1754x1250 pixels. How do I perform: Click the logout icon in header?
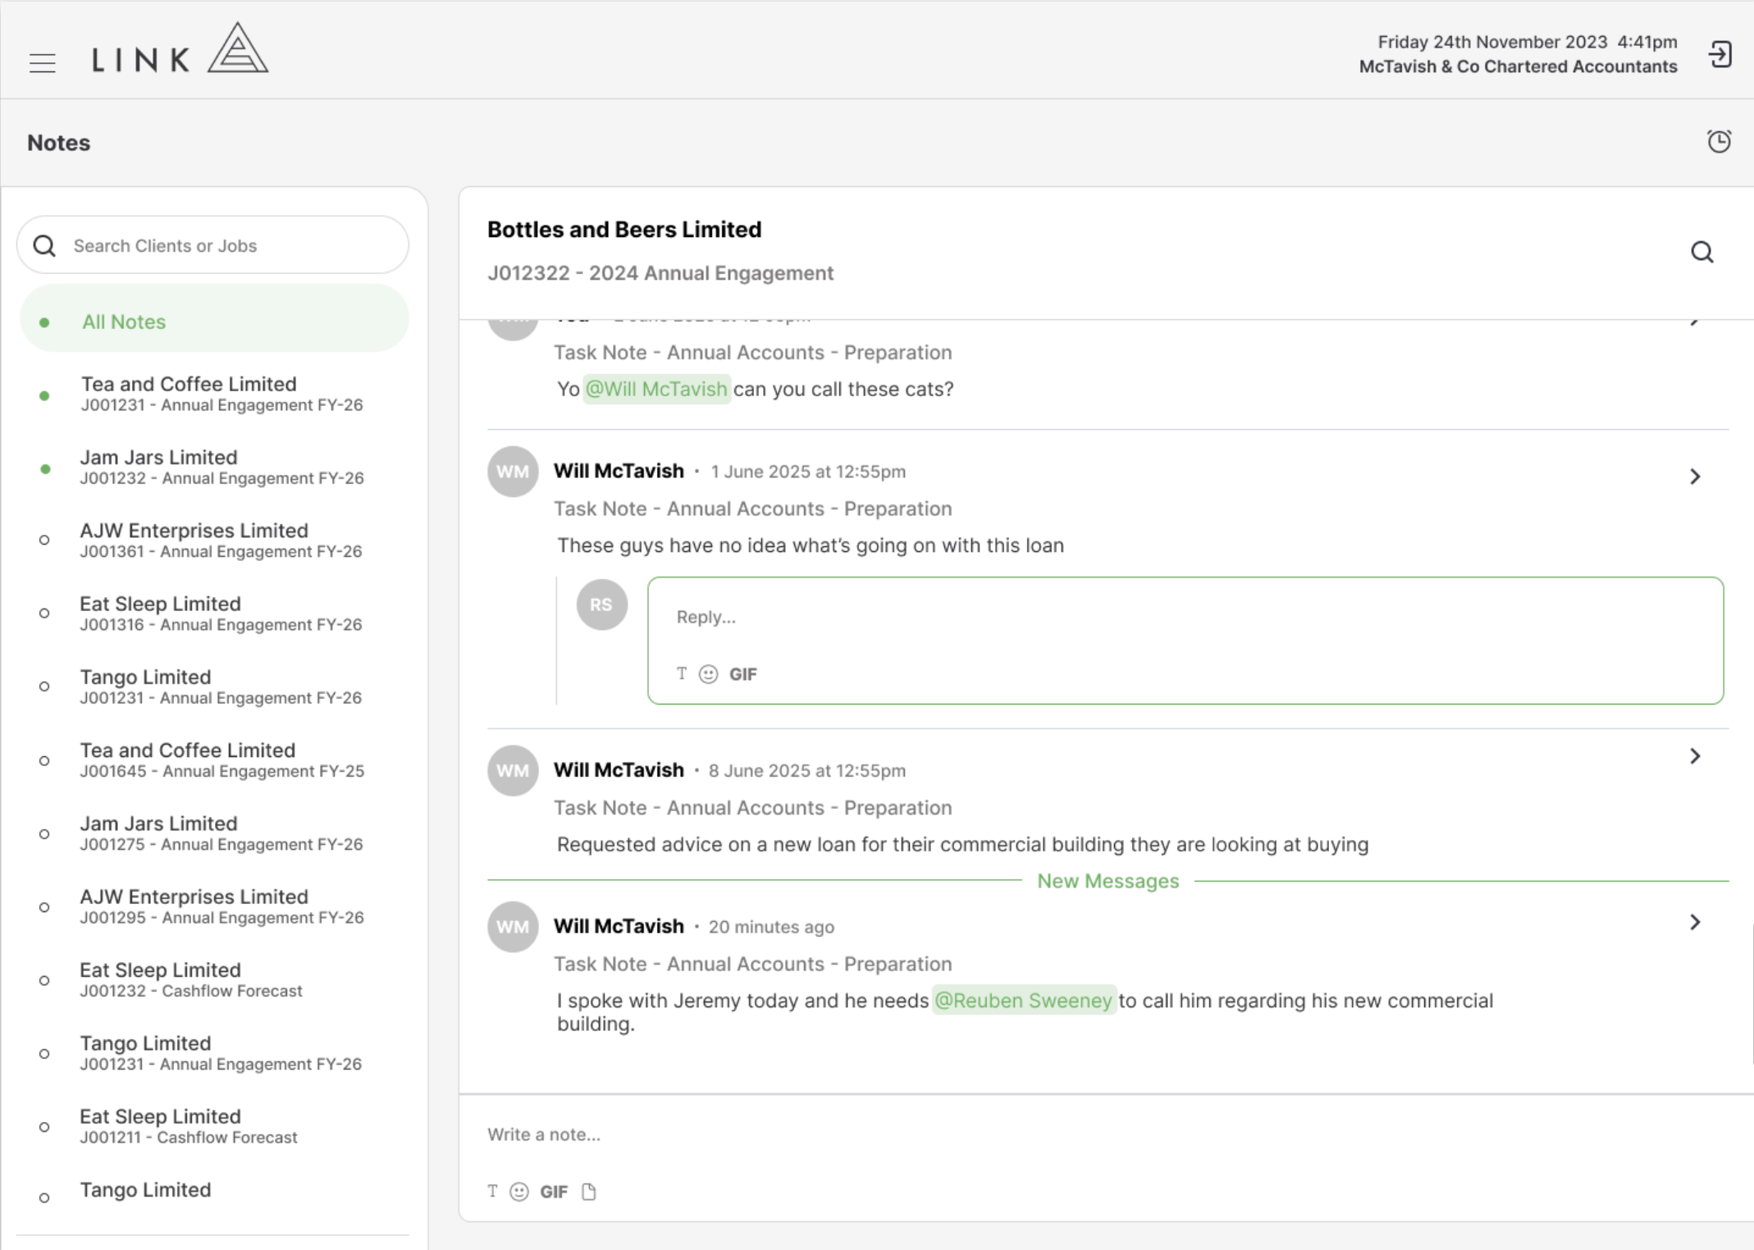click(x=1720, y=55)
